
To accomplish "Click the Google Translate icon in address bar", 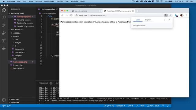I will point(166,15).
